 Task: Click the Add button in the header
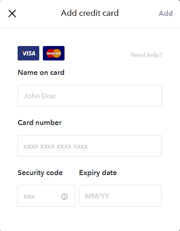(x=166, y=14)
